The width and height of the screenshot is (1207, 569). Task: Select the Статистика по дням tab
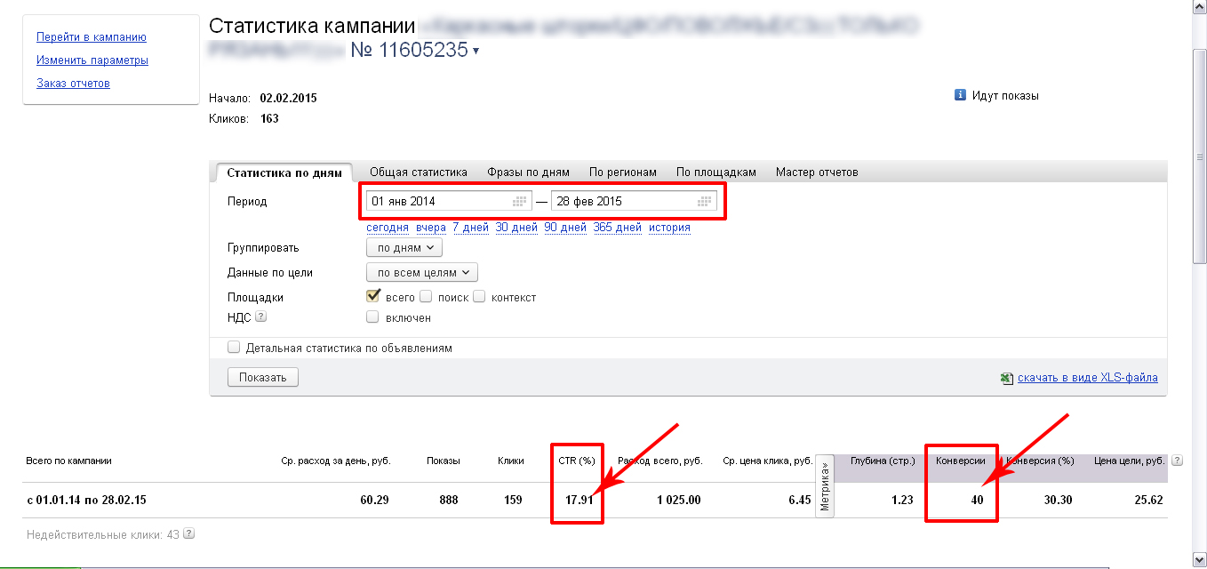(284, 172)
